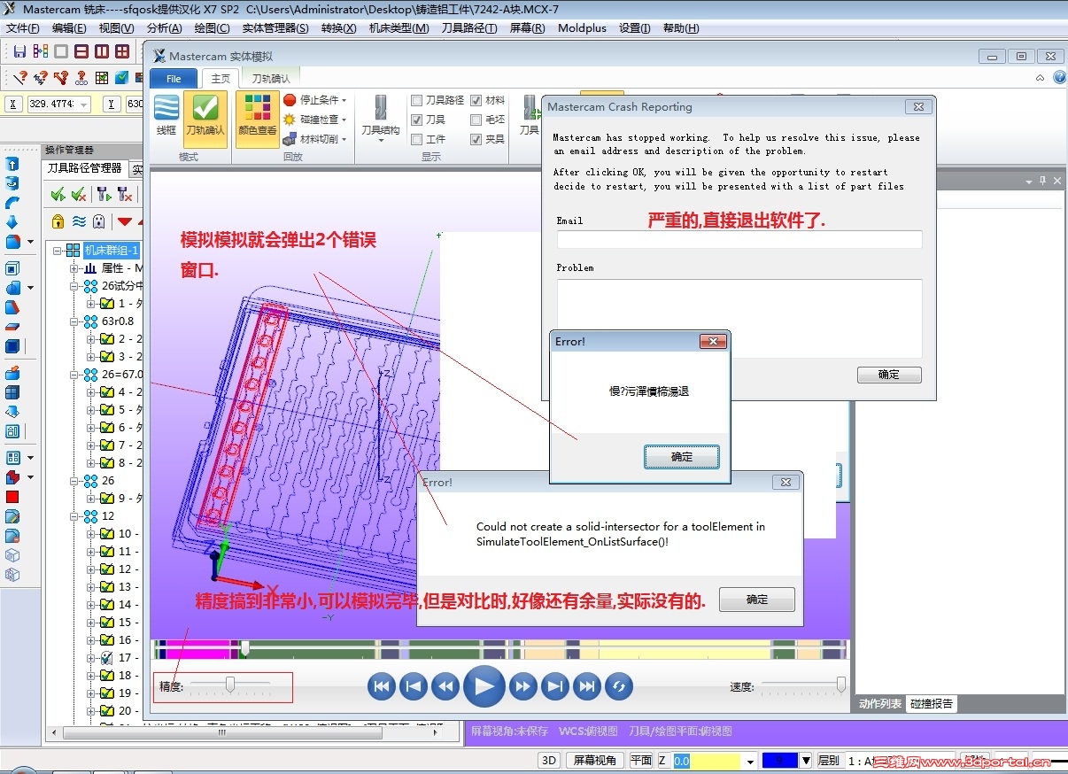Switch to the 碰撞报告 tab

[932, 704]
